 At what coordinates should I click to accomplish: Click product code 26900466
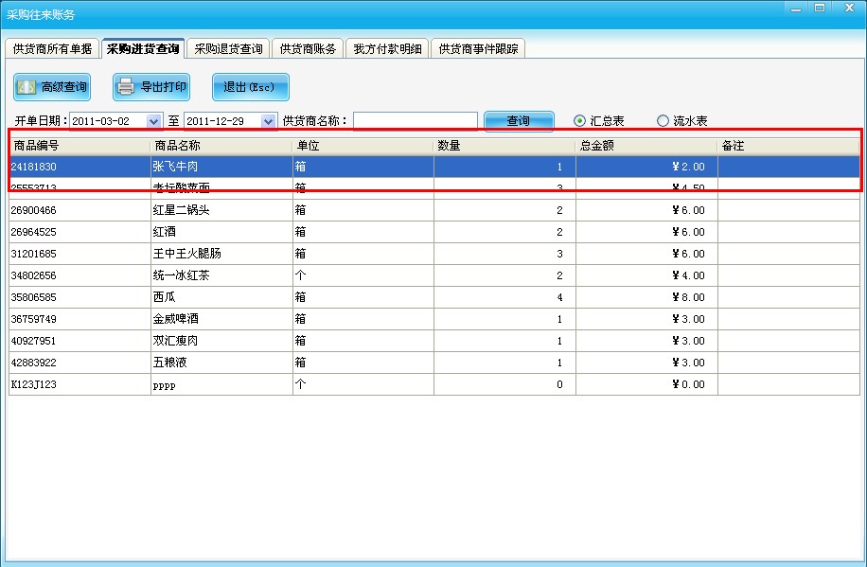[34, 210]
